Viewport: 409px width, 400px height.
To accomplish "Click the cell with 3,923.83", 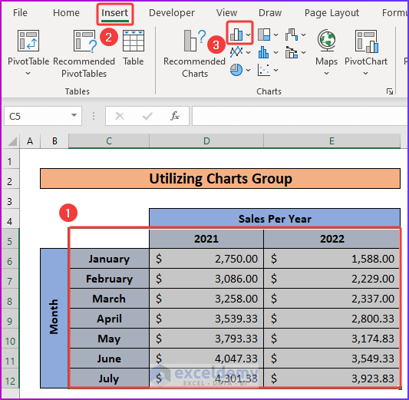I will [x=331, y=378].
